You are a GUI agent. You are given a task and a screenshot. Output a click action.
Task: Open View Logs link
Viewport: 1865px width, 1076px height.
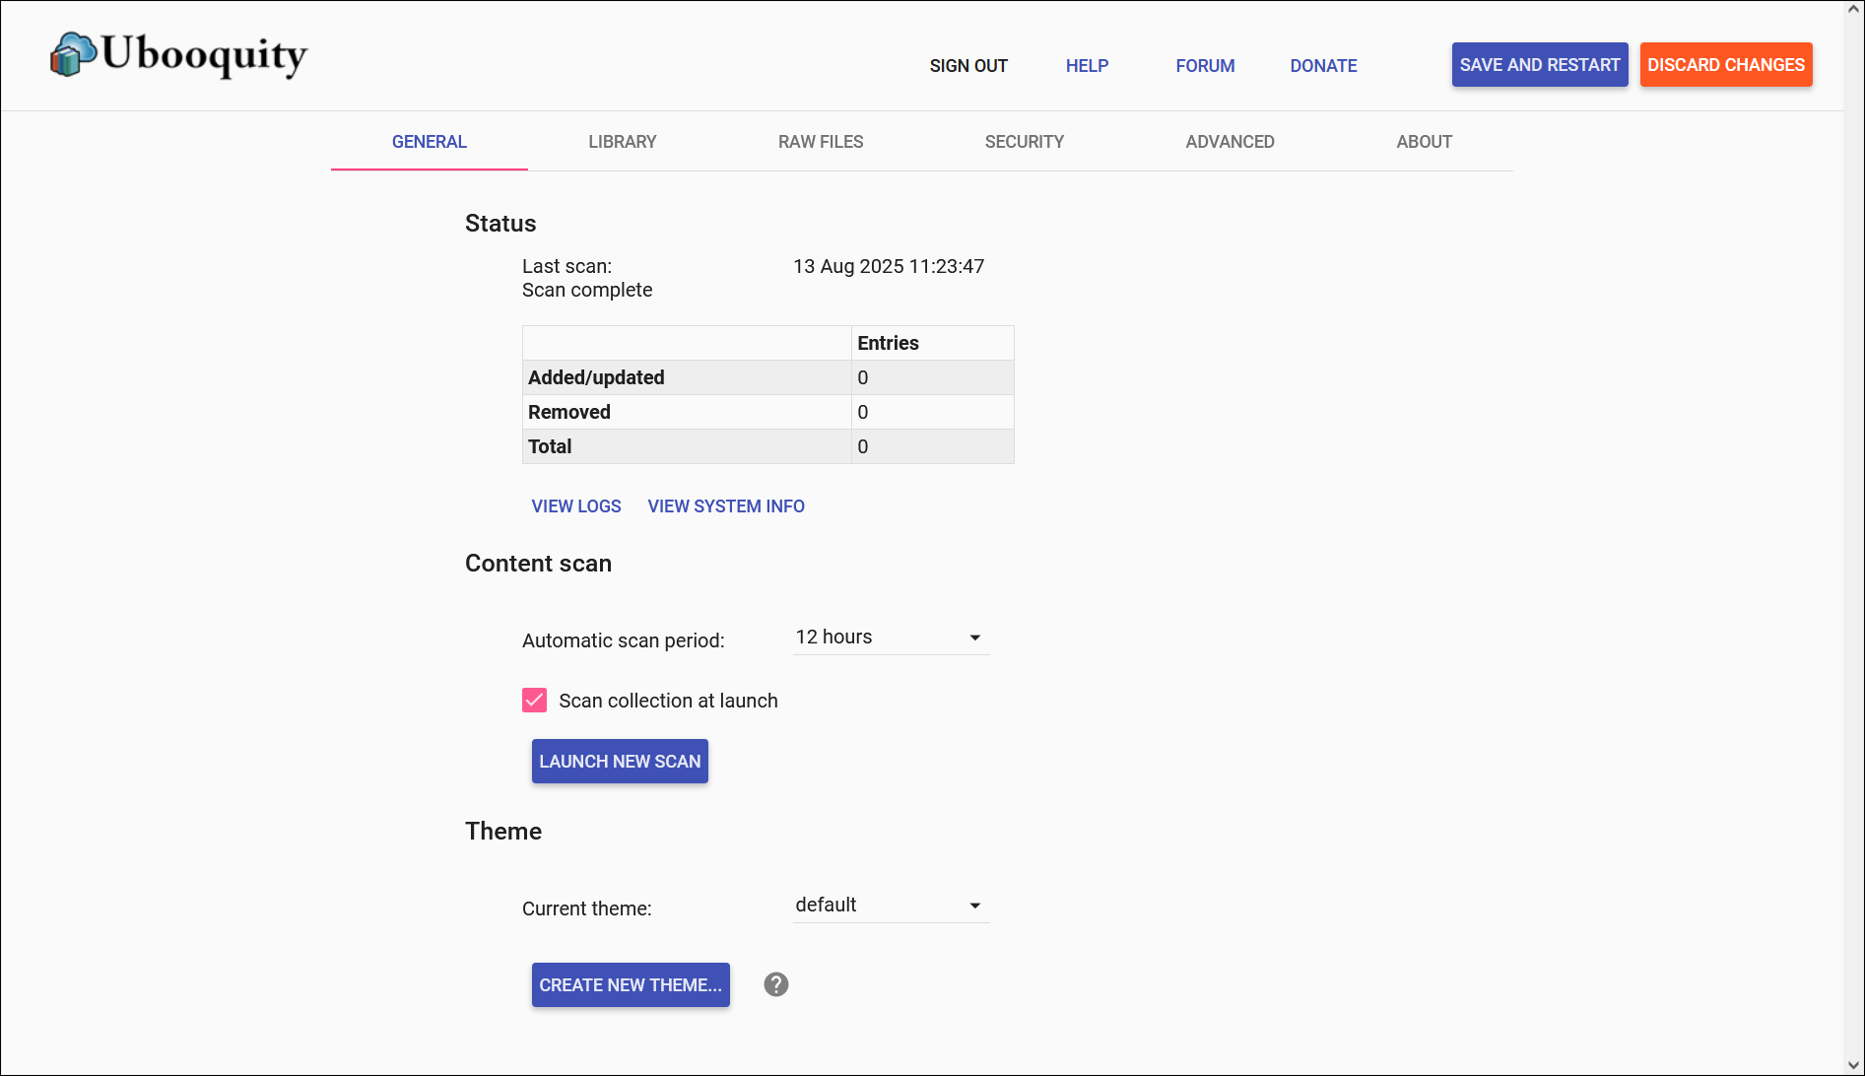point(576,506)
